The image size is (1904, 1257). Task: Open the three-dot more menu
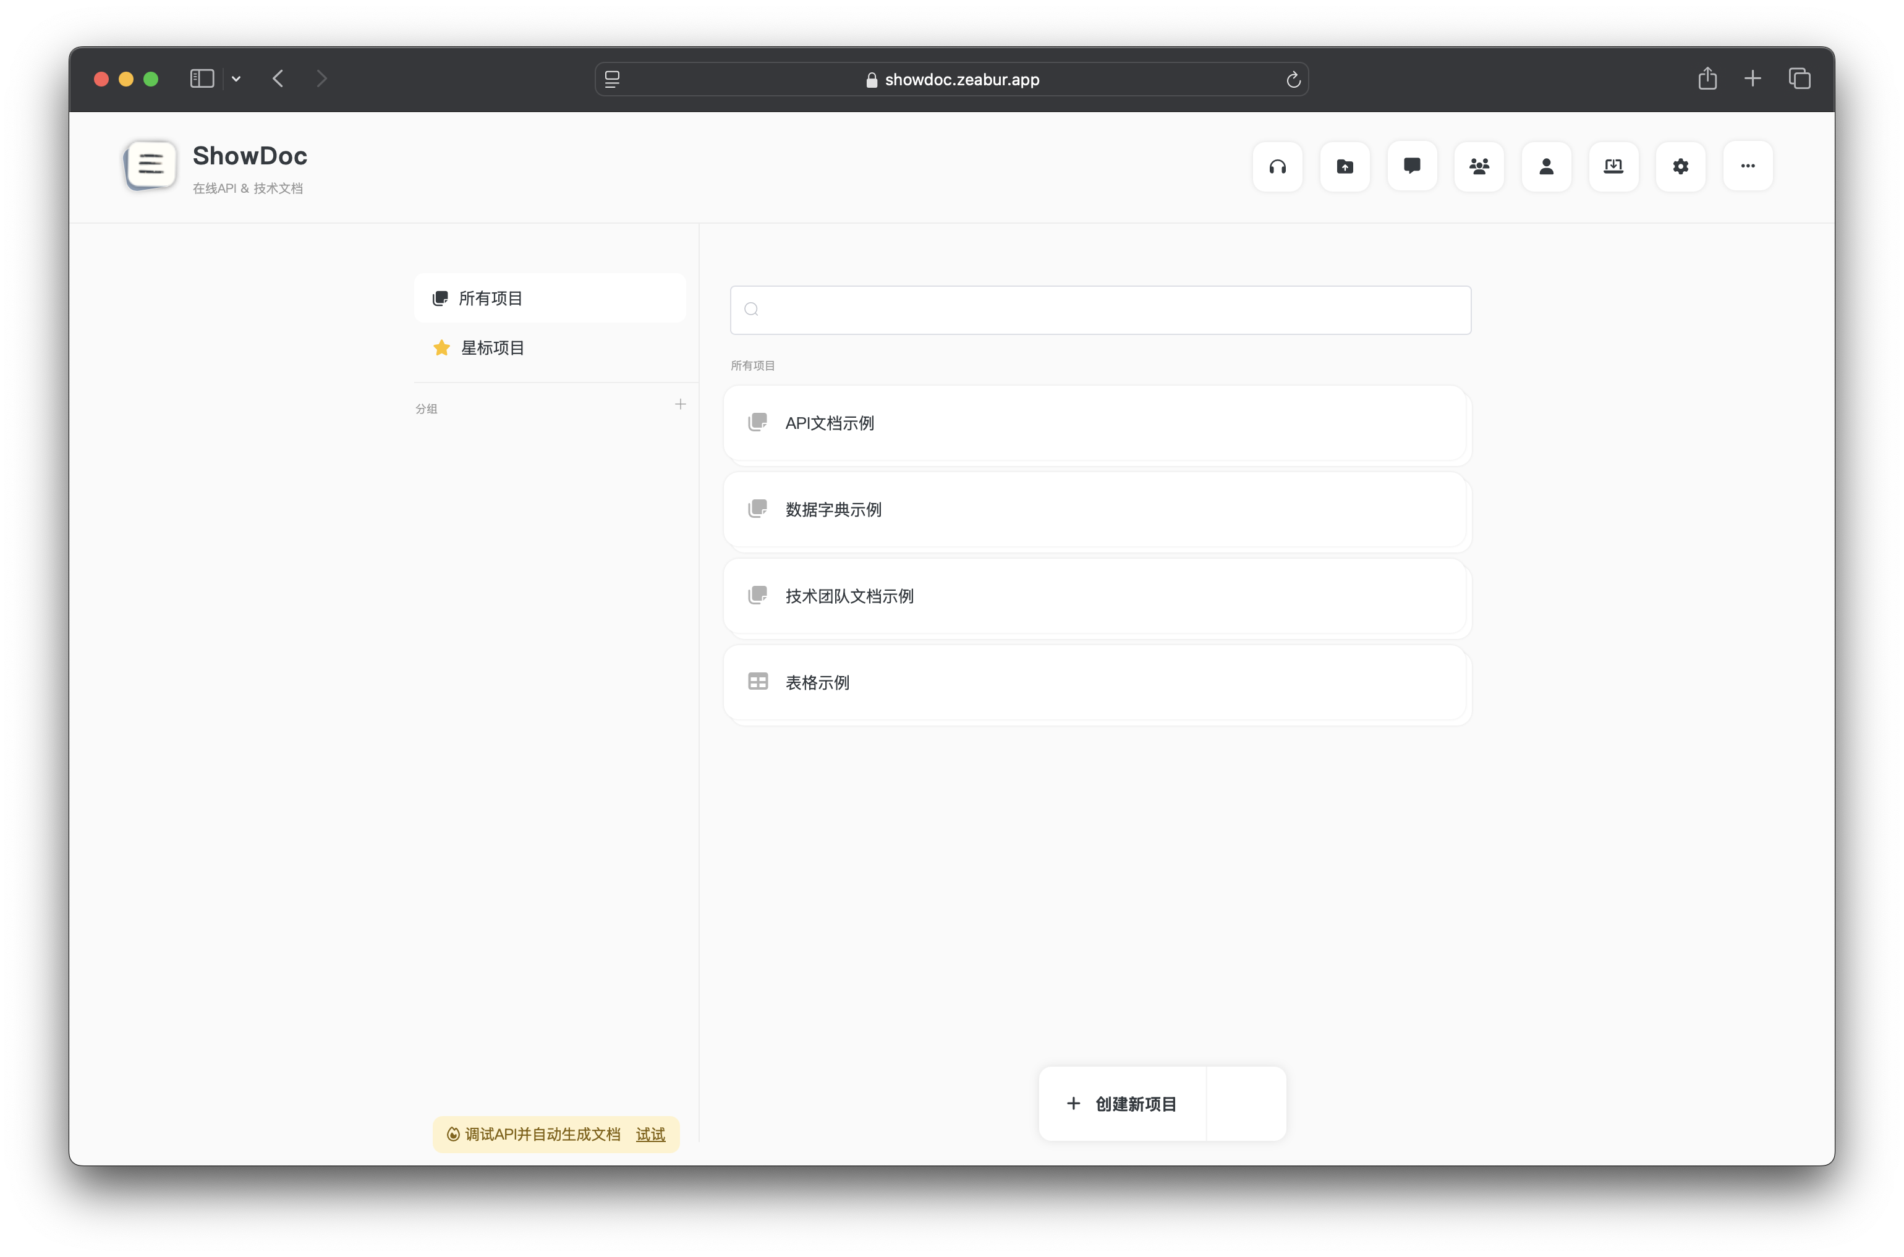click(1748, 166)
